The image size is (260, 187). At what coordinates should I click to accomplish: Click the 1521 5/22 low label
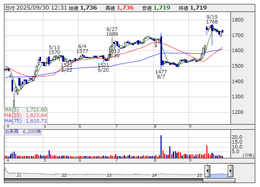pyautogui.click(x=66, y=67)
